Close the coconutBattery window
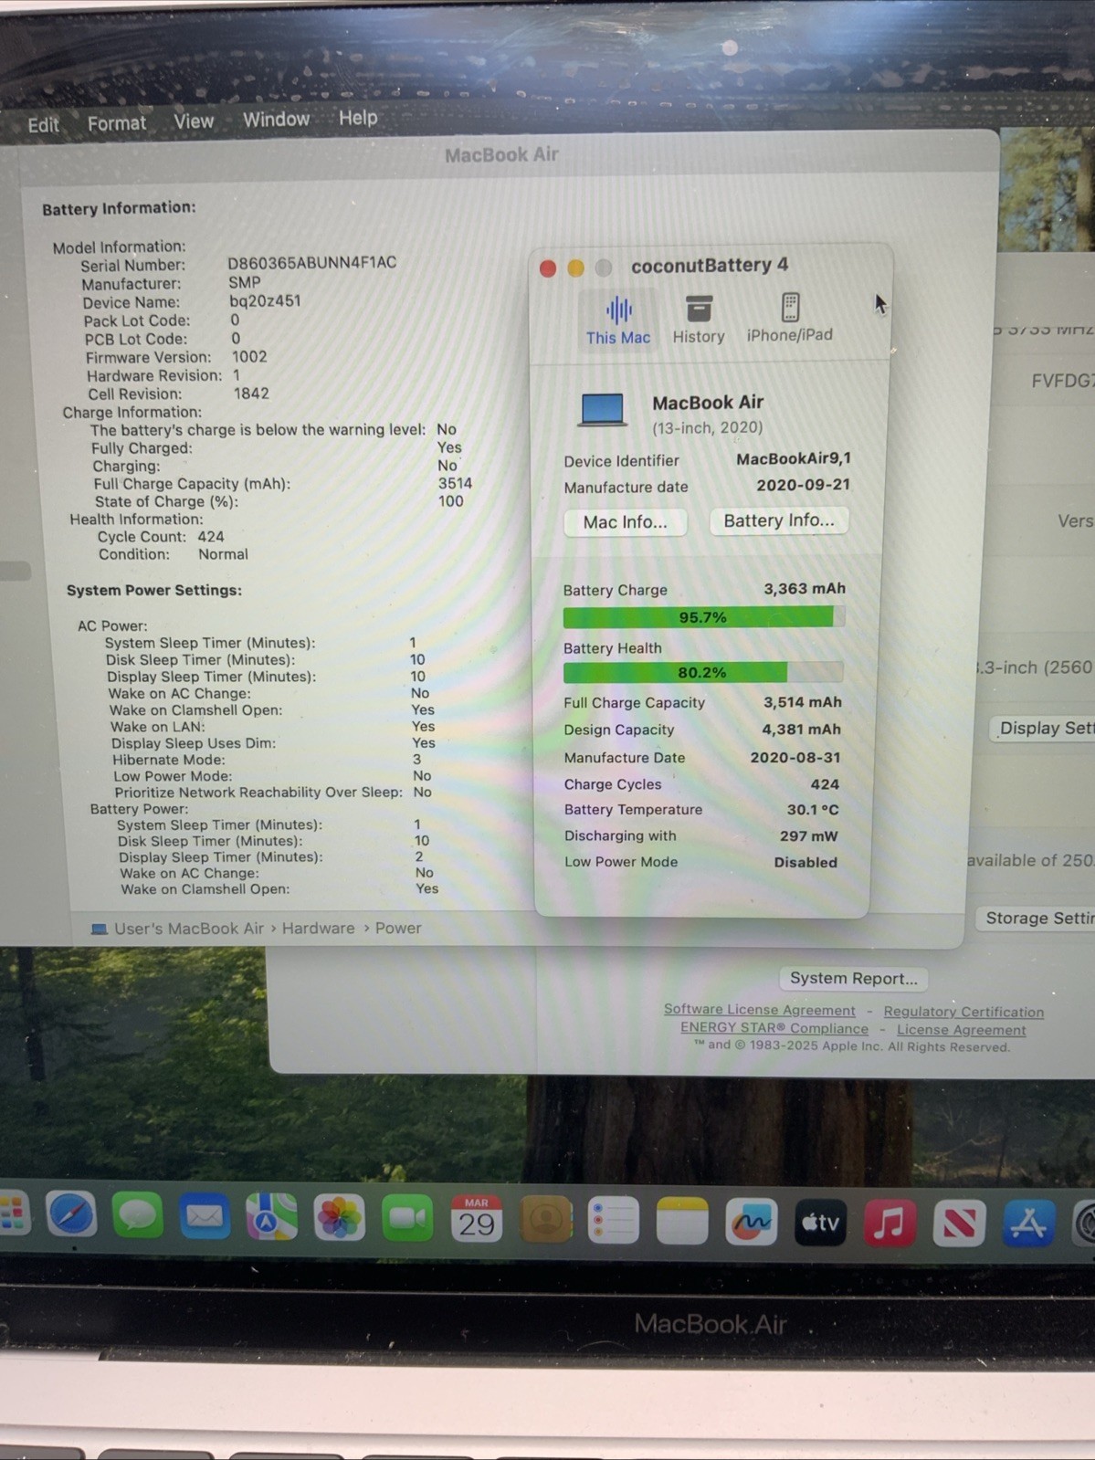Screen dimensions: 1095x1460 click(x=548, y=268)
